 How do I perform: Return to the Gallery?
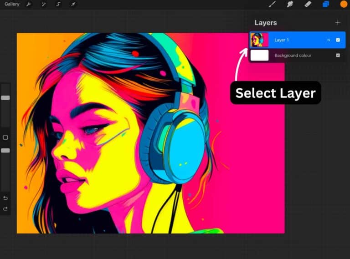point(12,4)
